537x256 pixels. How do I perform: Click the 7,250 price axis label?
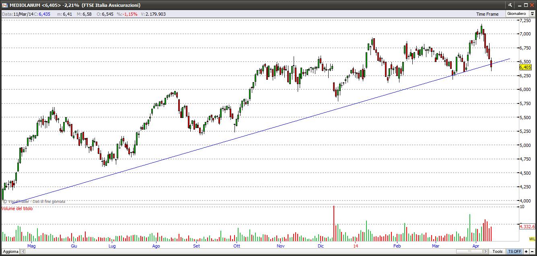[525, 20]
